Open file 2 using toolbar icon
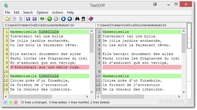This screenshot has width=197, height=110. pos(21,19)
